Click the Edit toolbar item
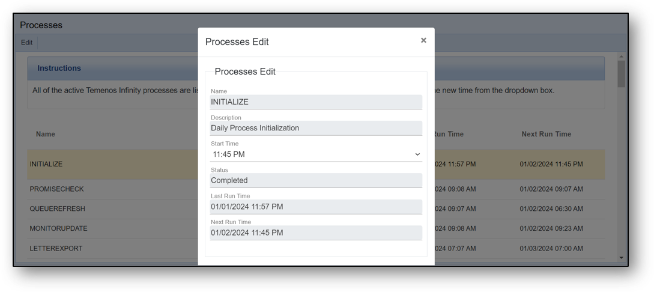Screen dimensions: 654x292 point(26,43)
